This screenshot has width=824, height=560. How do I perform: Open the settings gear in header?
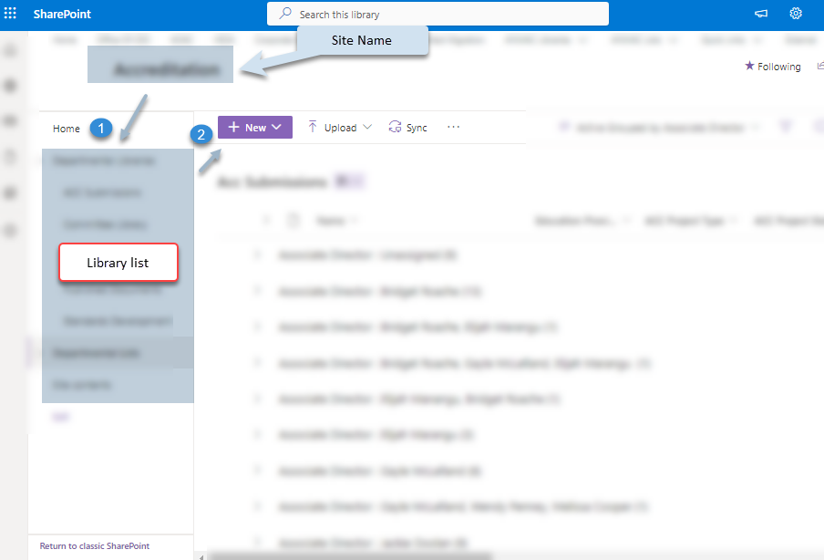pyautogui.click(x=796, y=14)
